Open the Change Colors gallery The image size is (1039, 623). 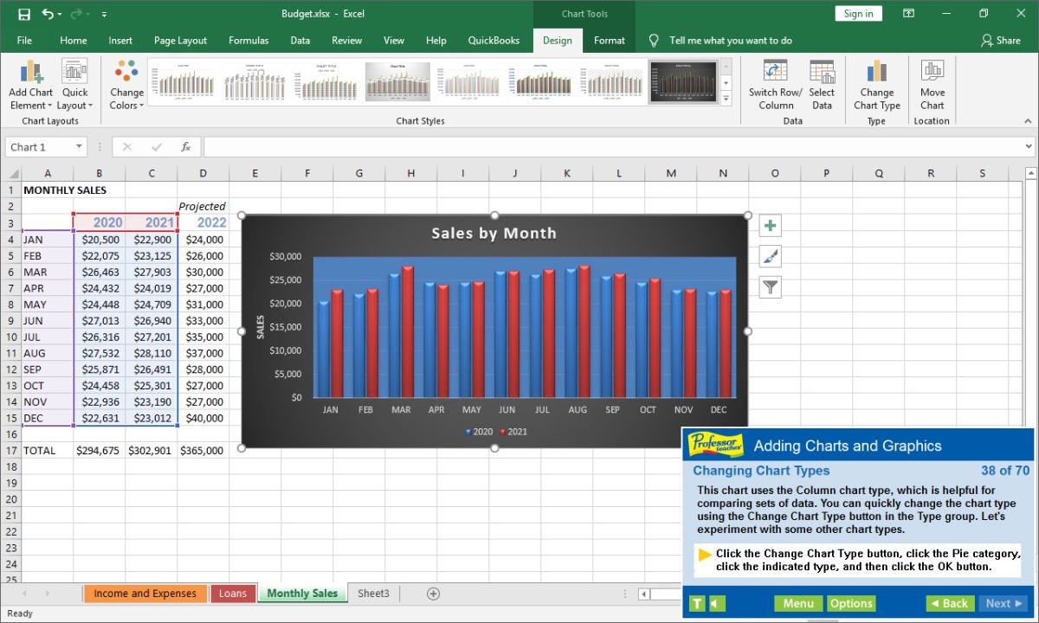[126, 84]
